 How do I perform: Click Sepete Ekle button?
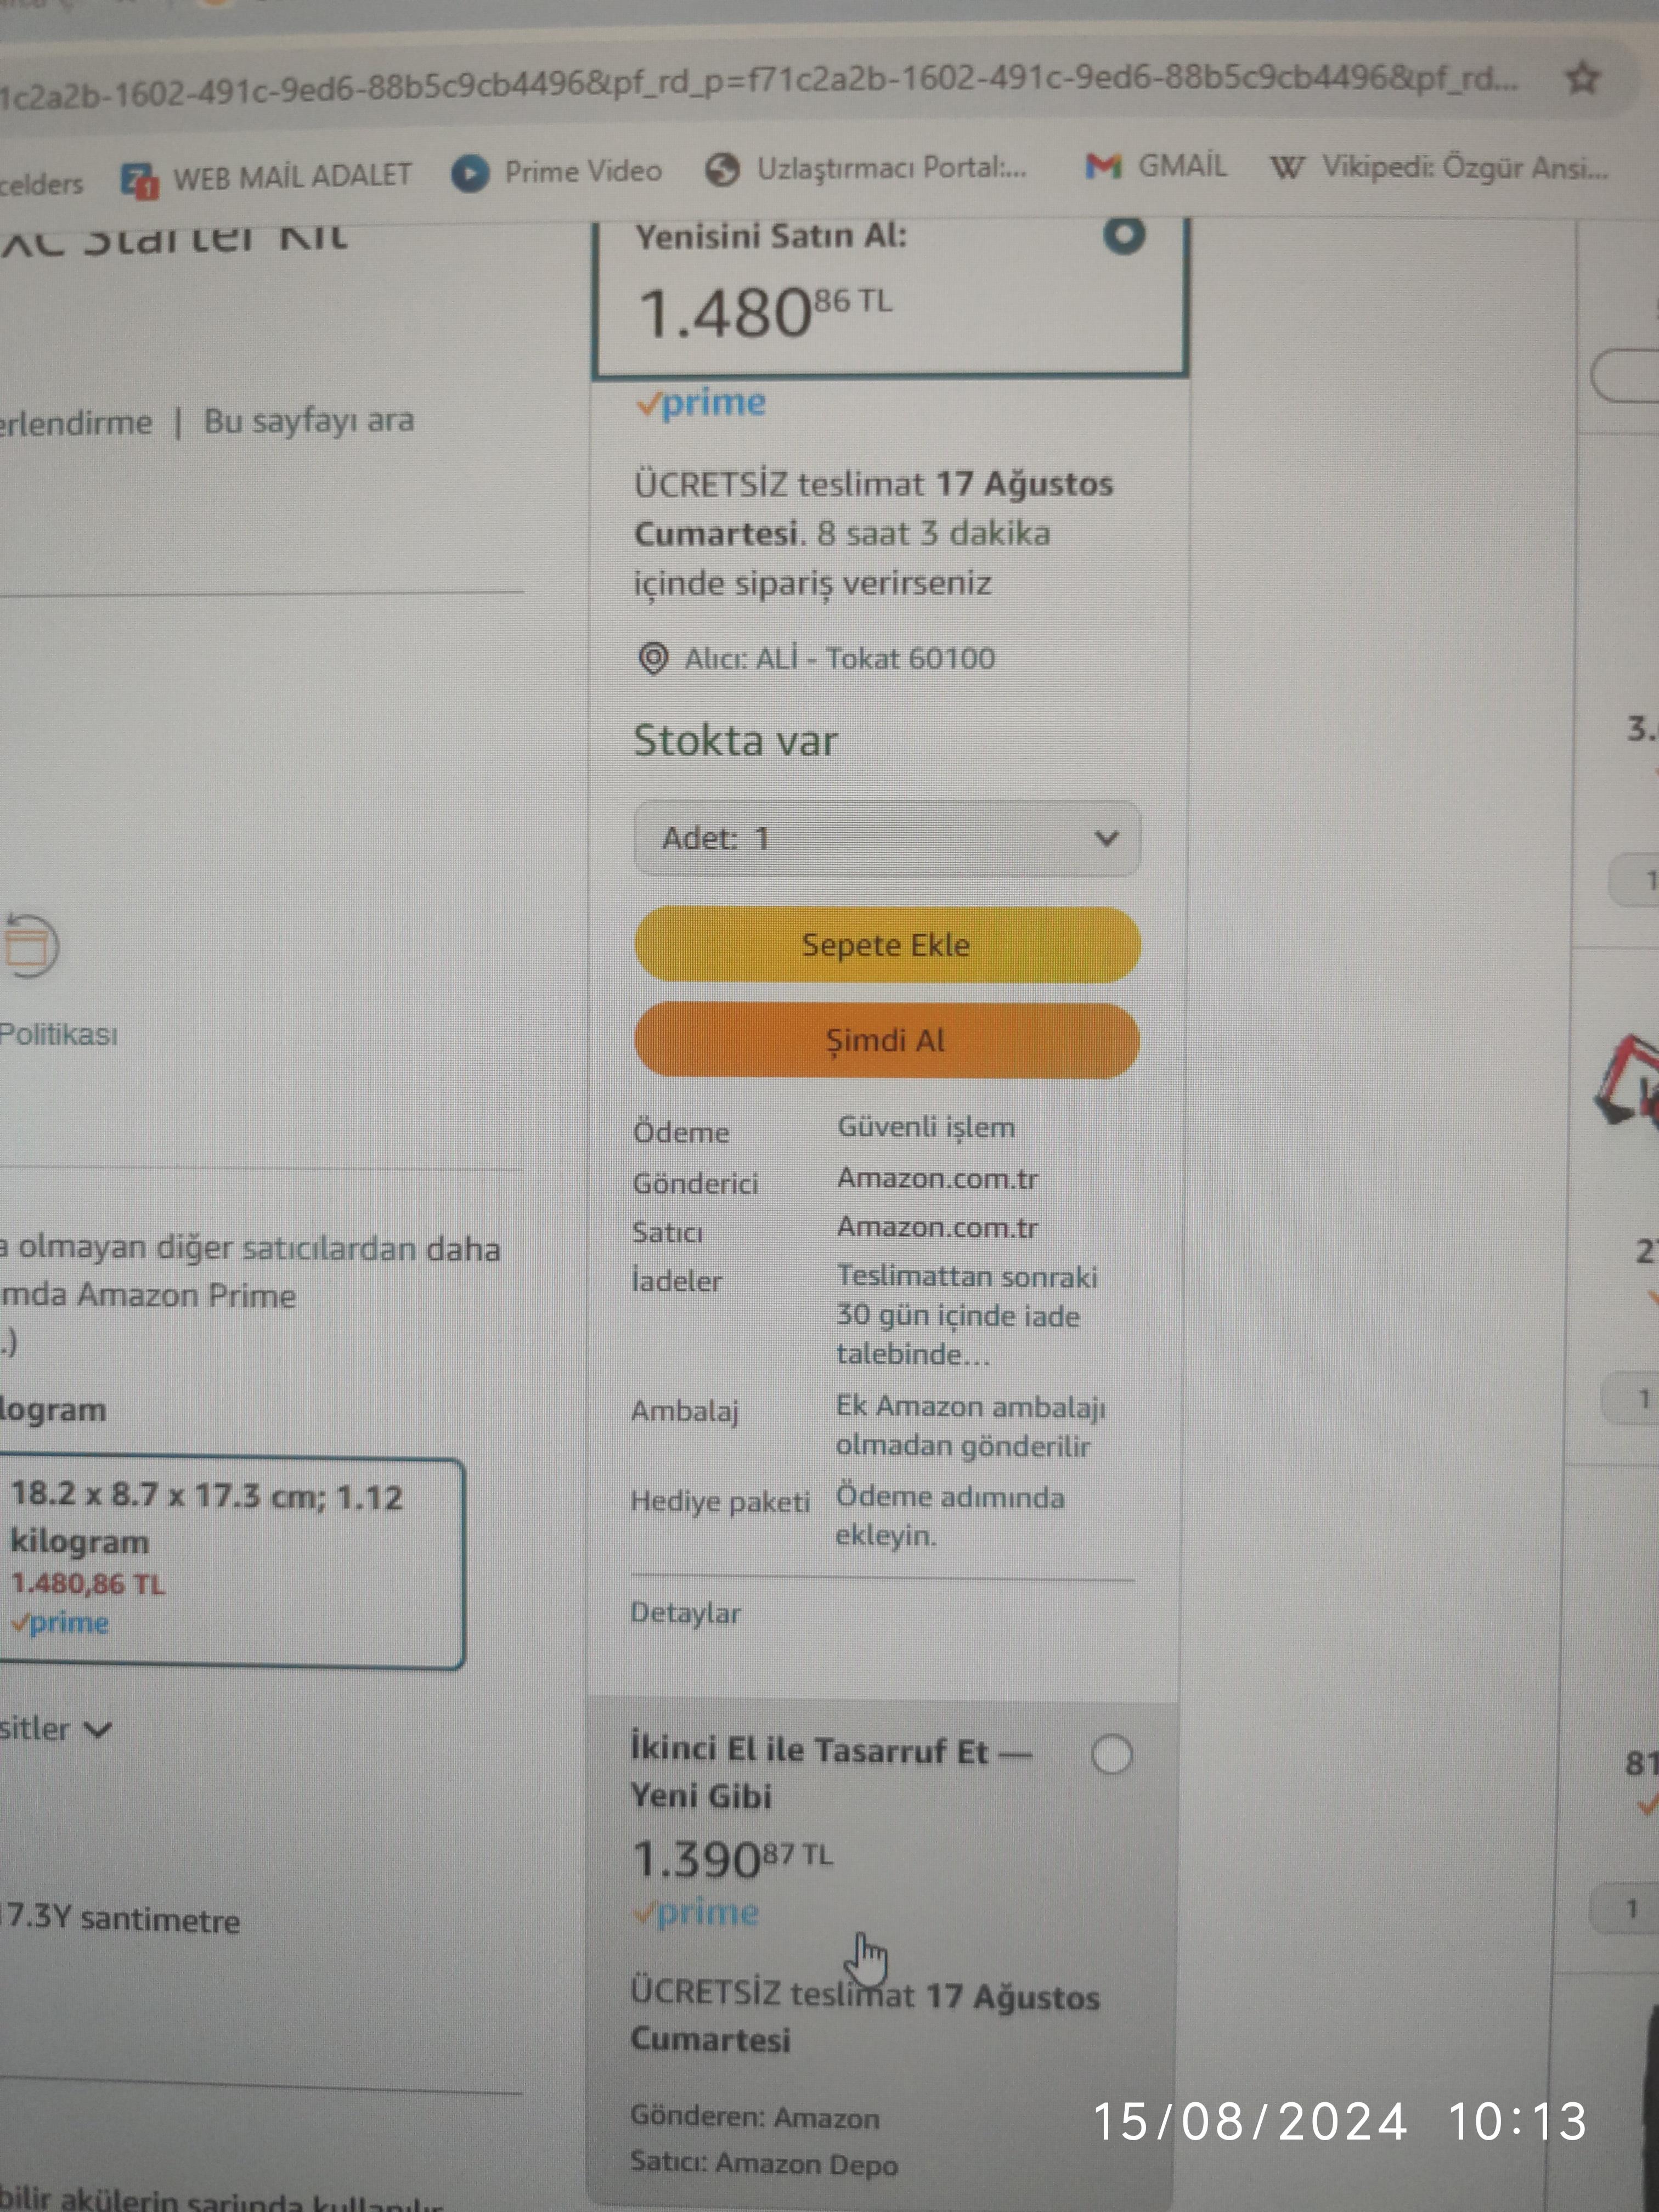click(887, 944)
